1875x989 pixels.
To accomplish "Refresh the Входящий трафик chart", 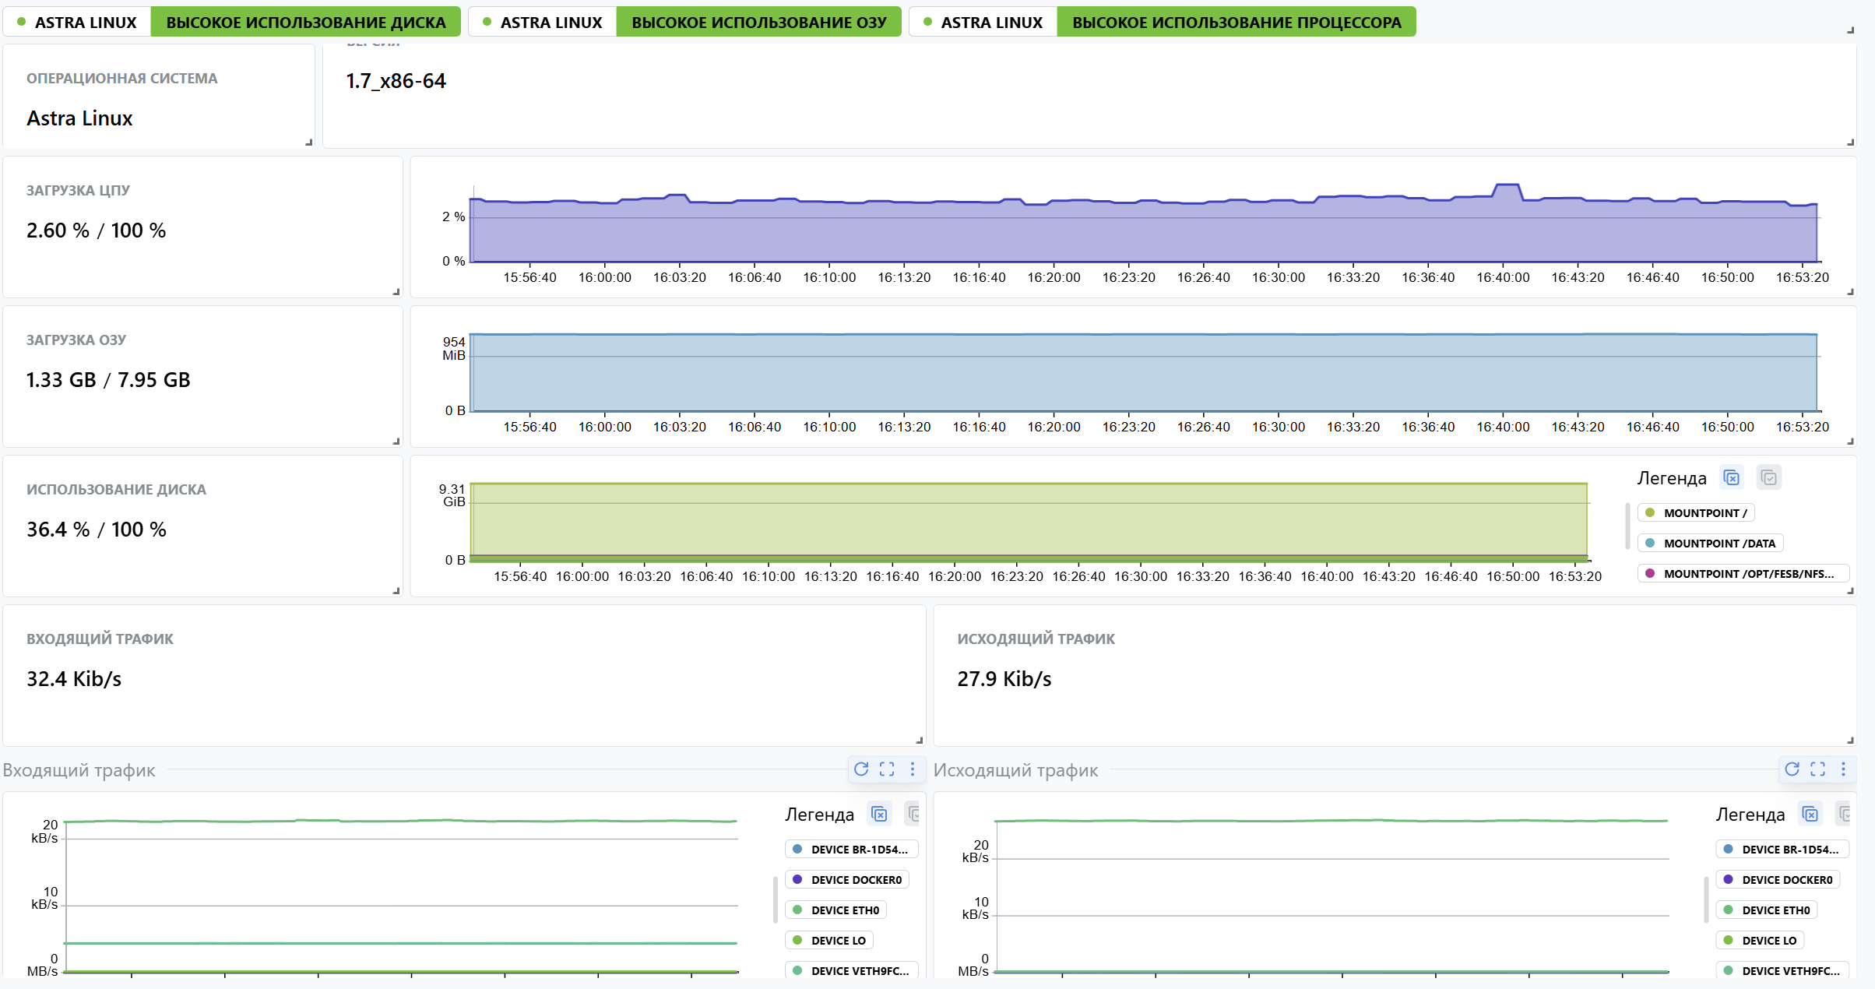I will (861, 769).
